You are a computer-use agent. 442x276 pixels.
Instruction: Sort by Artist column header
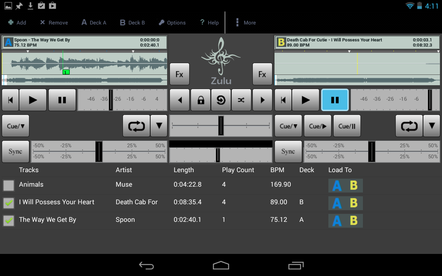[124, 170]
